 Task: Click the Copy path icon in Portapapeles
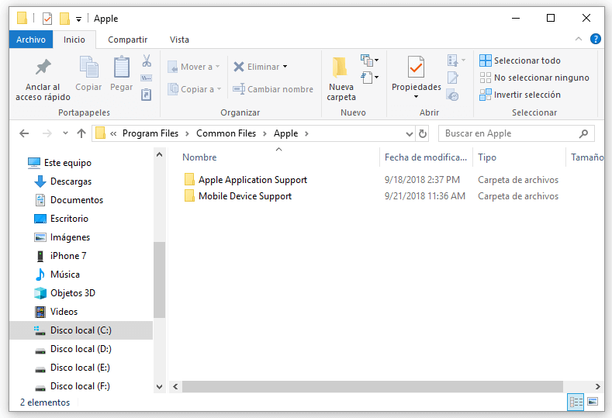(x=147, y=78)
